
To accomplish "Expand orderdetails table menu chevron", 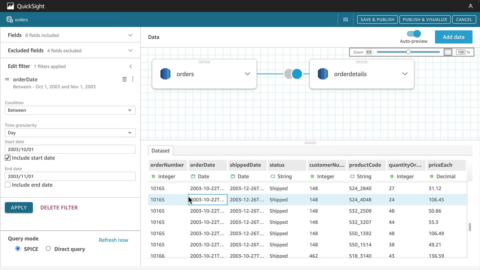I will pos(405,74).
